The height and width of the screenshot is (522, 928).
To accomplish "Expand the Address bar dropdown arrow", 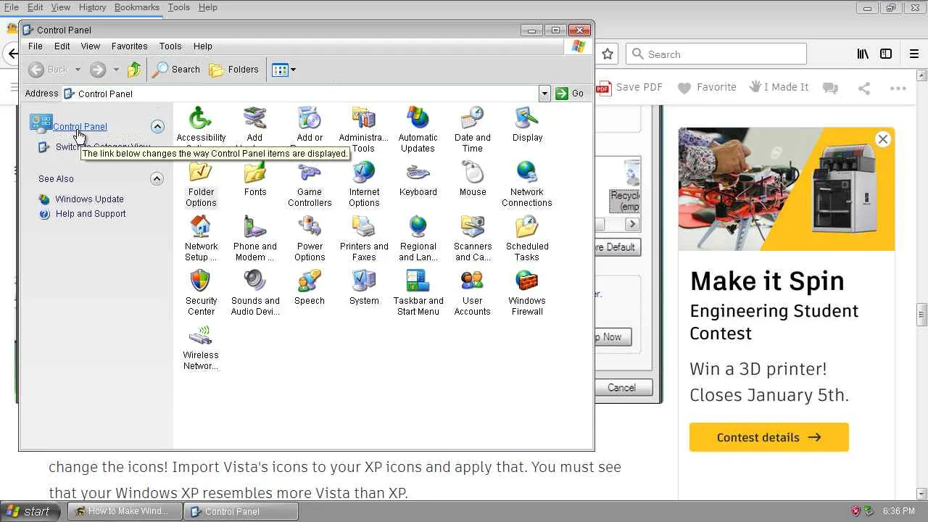I will click(x=544, y=94).
